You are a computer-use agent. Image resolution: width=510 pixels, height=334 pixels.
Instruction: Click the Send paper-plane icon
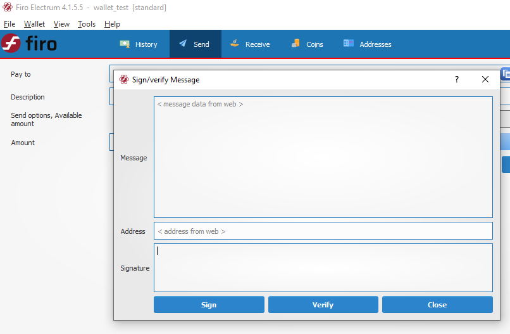183,44
